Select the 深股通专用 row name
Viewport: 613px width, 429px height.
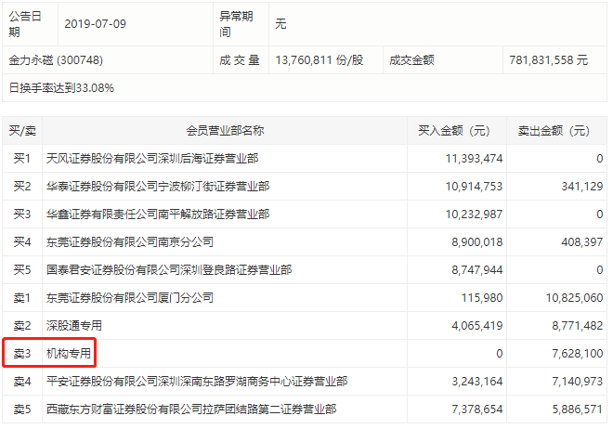point(74,325)
